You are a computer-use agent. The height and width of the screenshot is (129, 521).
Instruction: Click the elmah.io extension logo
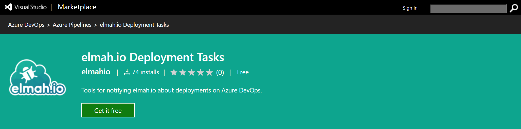tap(38, 77)
